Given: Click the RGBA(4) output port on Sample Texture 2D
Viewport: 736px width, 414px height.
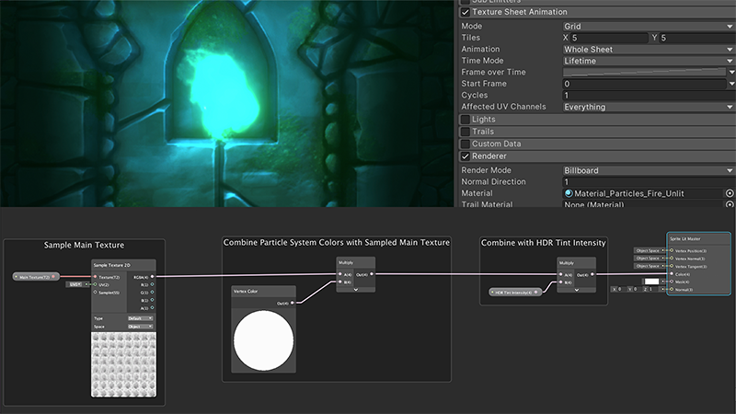Looking at the screenshot, I should [x=151, y=276].
